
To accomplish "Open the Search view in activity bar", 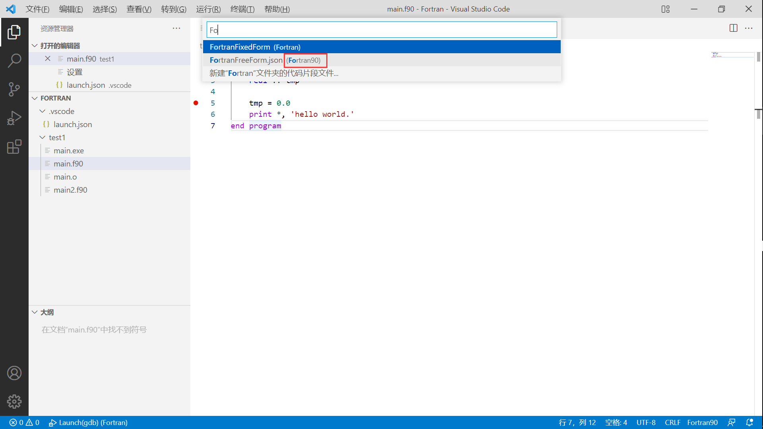I will click(x=14, y=61).
